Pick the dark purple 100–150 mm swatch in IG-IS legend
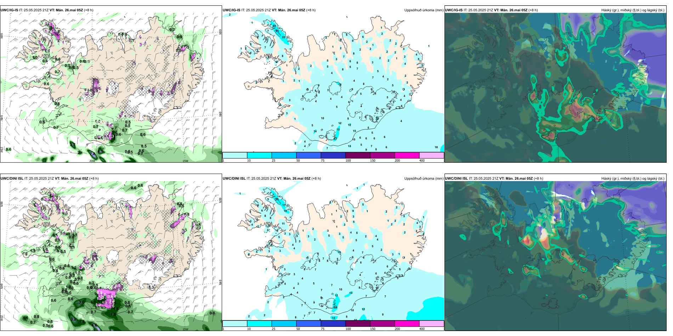Image resolution: width=673 pixels, height=336 pixels. point(358,155)
